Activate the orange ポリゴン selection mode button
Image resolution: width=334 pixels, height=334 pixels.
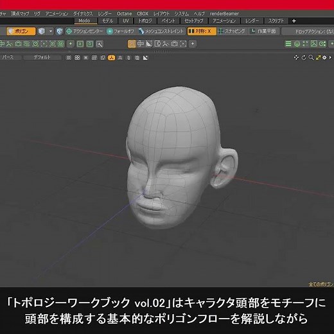[21, 31]
